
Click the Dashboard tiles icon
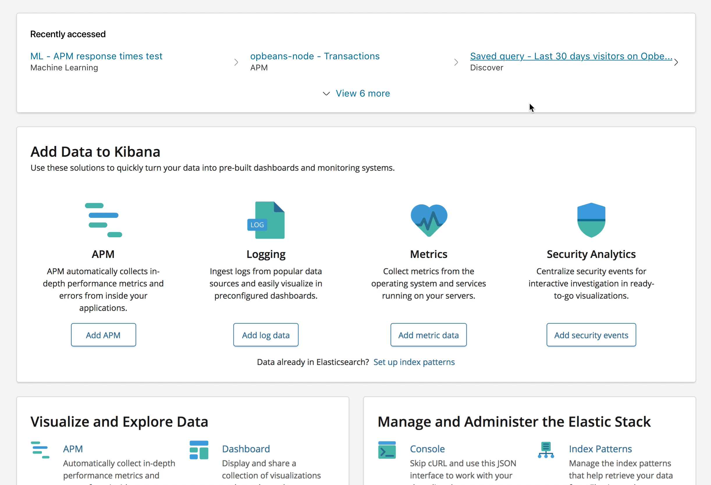tap(199, 450)
